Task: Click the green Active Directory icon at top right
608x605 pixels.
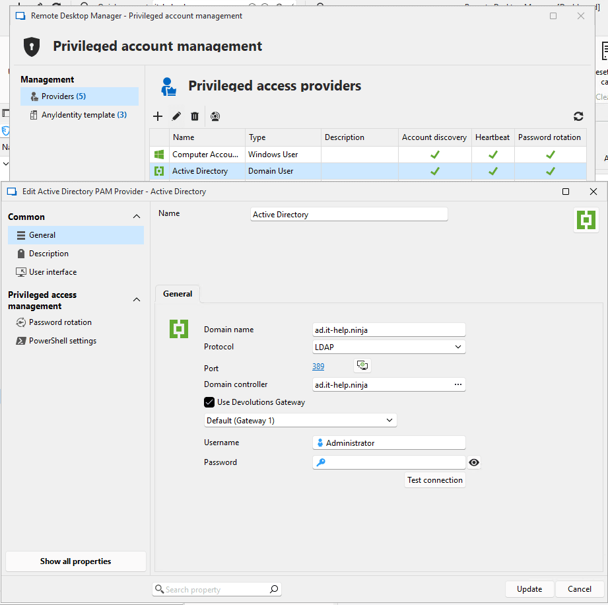Action: pyautogui.click(x=586, y=220)
